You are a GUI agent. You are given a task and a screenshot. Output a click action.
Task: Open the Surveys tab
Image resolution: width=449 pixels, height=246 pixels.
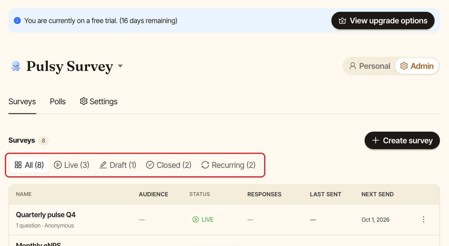(x=22, y=102)
